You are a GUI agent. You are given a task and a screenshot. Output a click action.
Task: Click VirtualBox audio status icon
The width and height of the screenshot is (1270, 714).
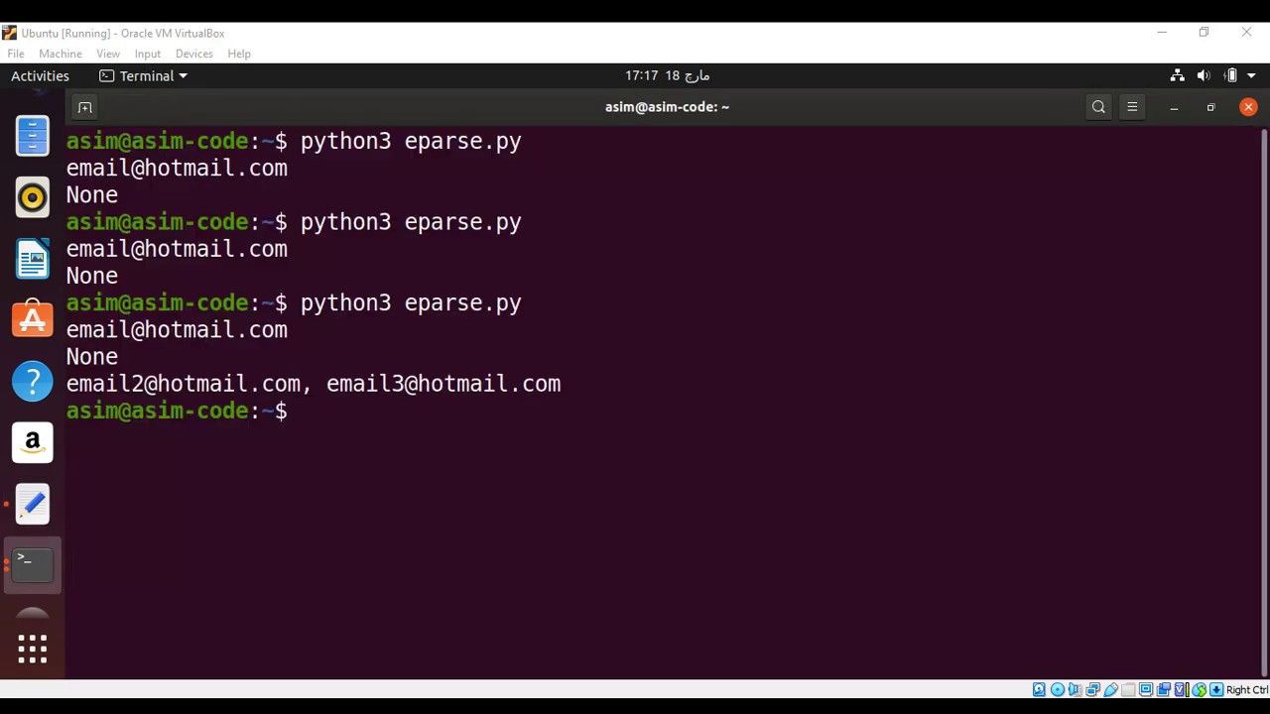(1075, 690)
